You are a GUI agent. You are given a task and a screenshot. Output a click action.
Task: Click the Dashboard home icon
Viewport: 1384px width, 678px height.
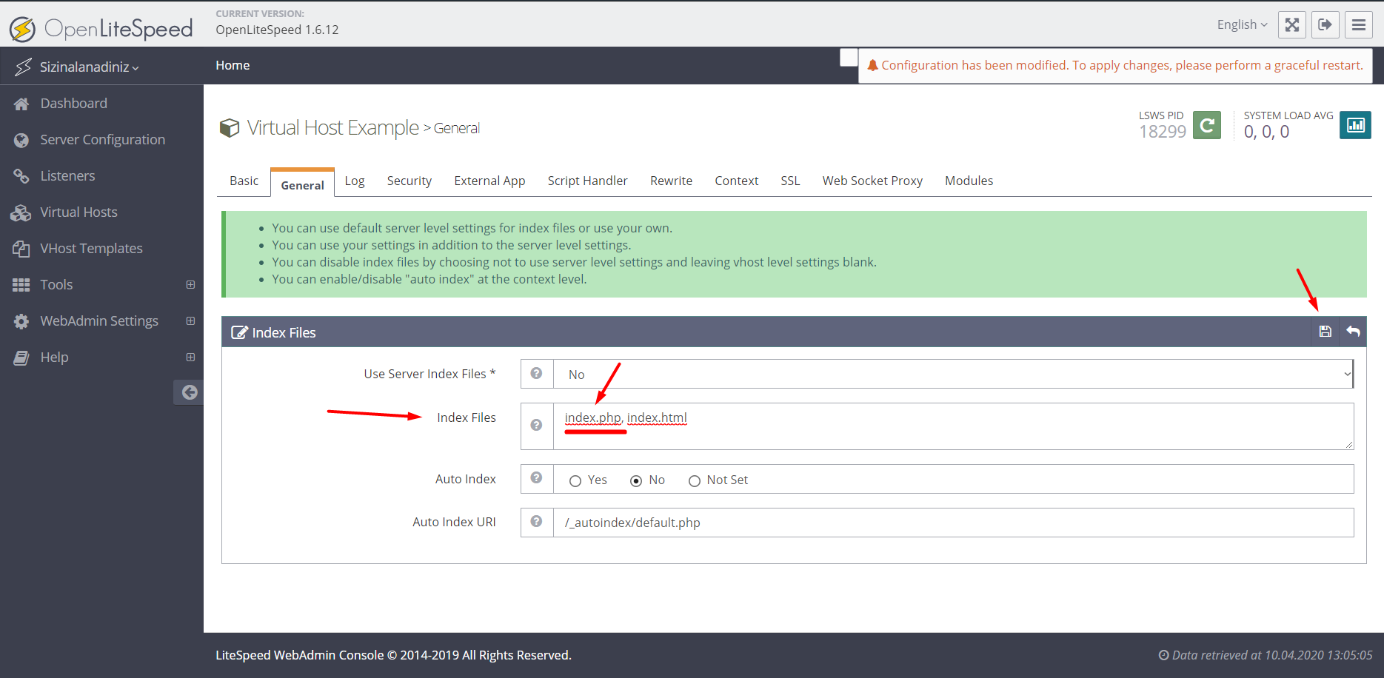pos(21,104)
